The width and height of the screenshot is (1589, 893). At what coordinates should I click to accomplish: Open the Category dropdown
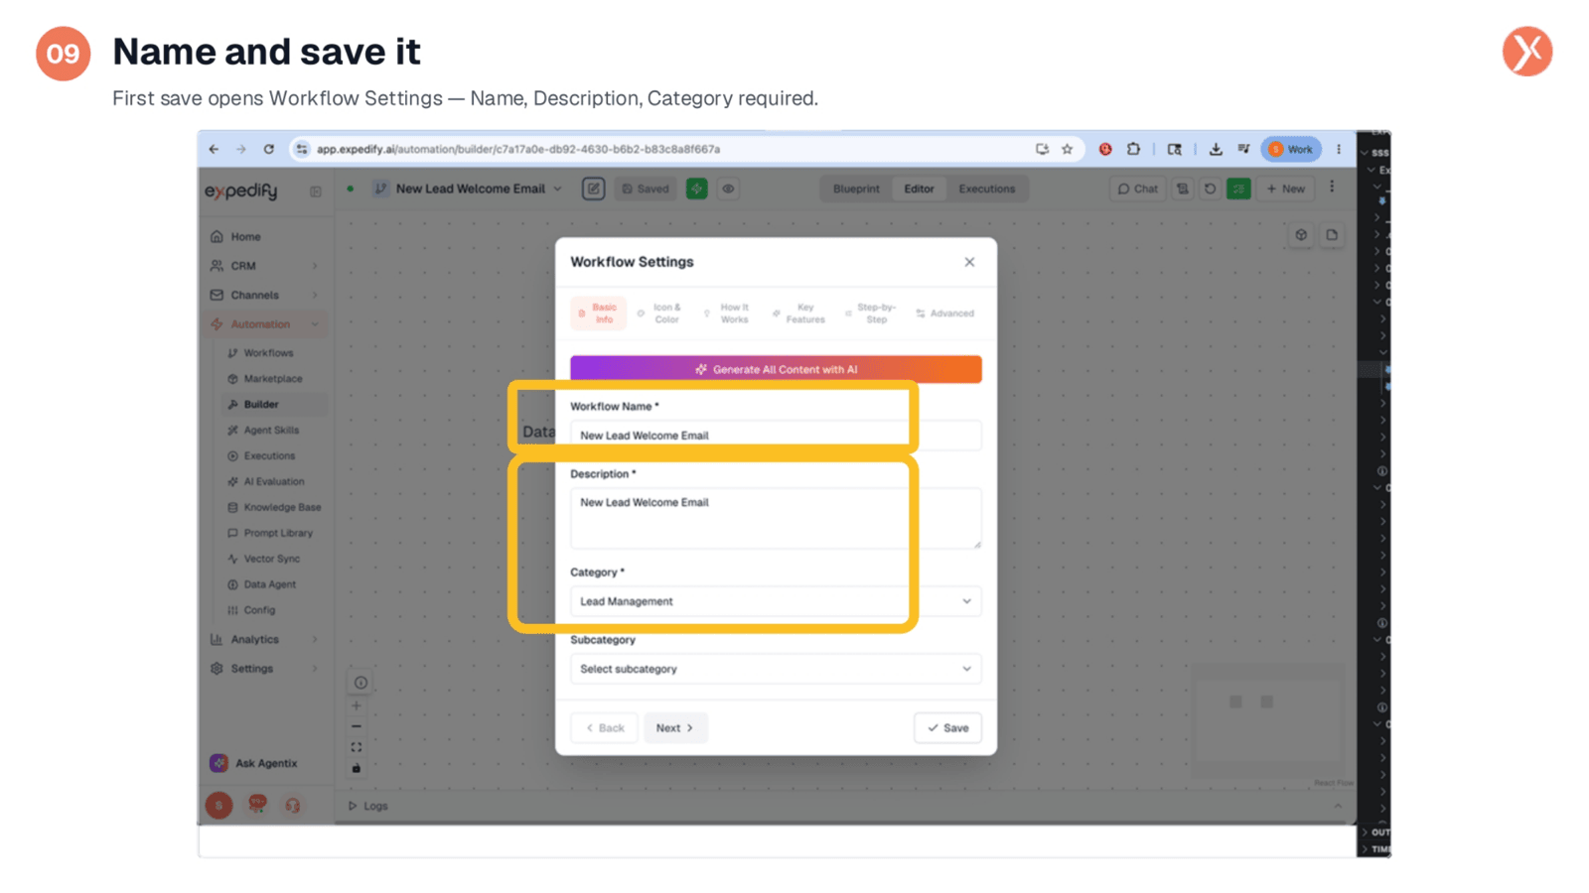(776, 601)
